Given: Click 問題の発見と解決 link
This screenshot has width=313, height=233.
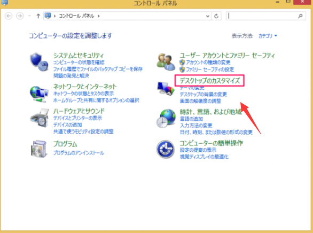Looking at the screenshot, I should coord(71,76).
